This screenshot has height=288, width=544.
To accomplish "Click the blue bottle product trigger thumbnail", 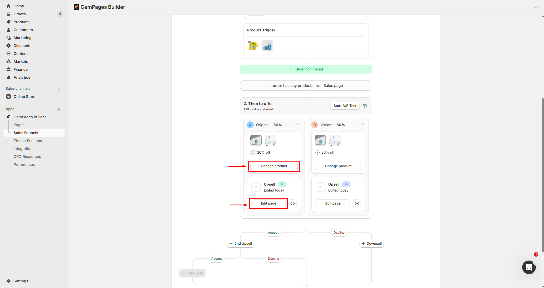I will click(x=267, y=46).
